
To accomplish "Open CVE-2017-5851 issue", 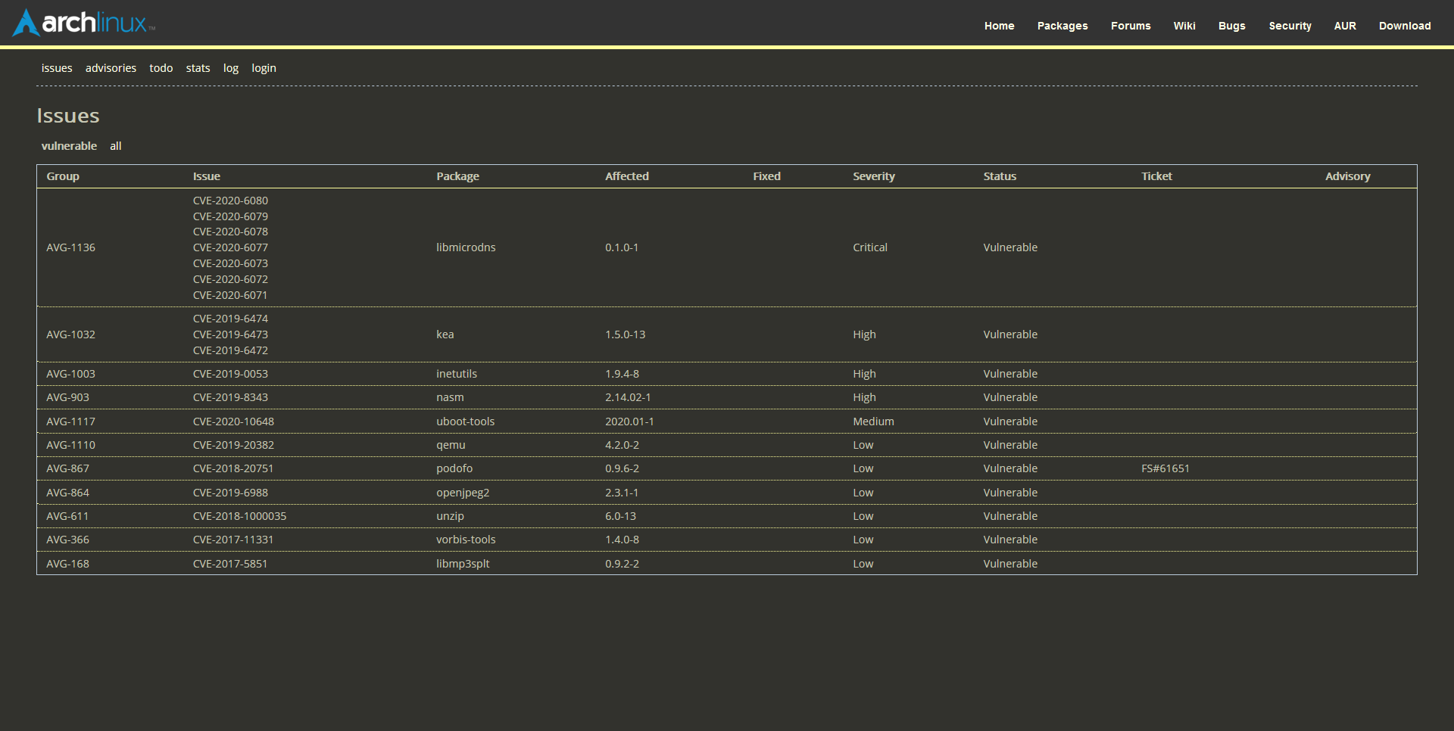I will (230, 564).
